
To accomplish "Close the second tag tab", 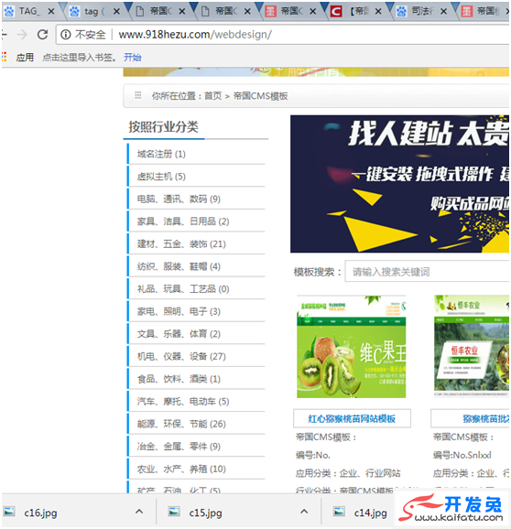I will click(x=116, y=12).
